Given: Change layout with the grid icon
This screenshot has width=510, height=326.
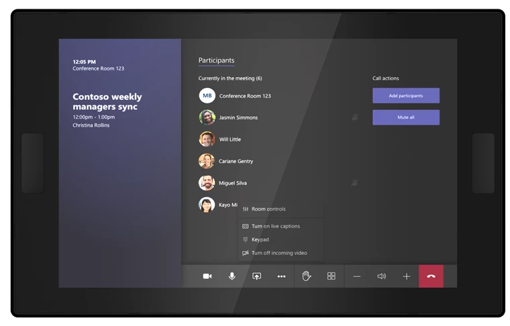Looking at the screenshot, I should coord(331,276).
